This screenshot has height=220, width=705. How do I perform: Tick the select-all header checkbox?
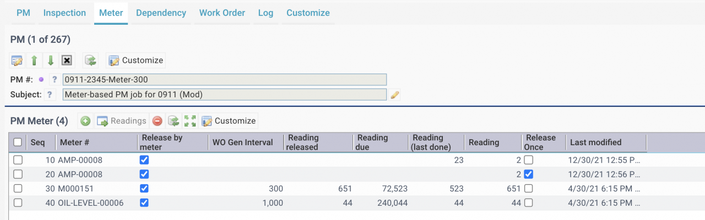[x=18, y=142]
